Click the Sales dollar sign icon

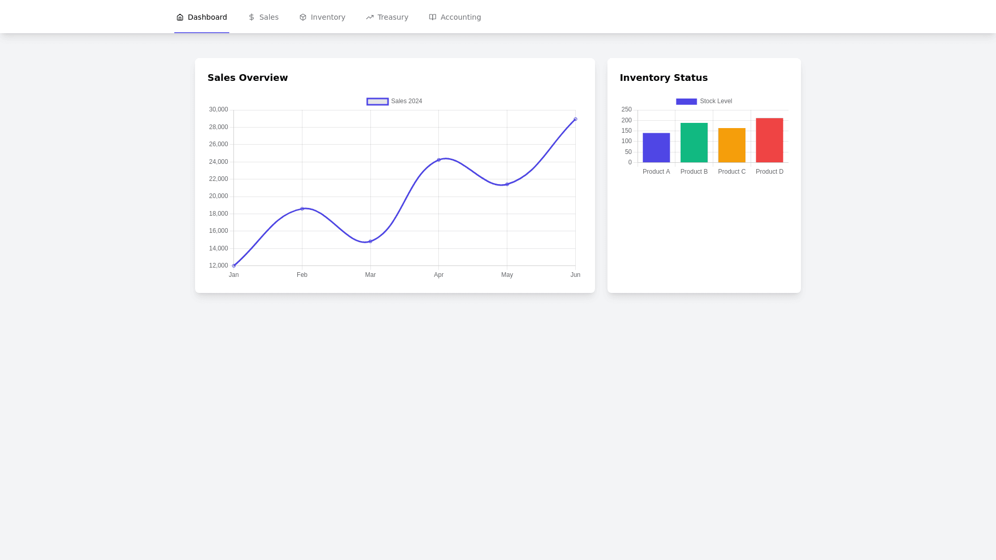tap(252, 17)
